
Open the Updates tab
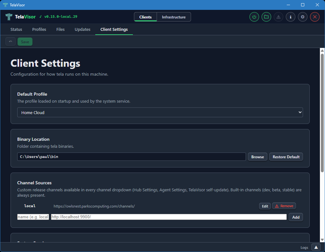(83, 29)
